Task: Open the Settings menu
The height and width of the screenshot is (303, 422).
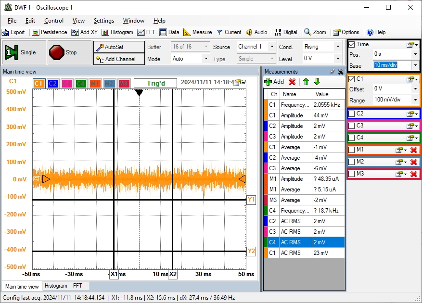Action: click(103, 21)
